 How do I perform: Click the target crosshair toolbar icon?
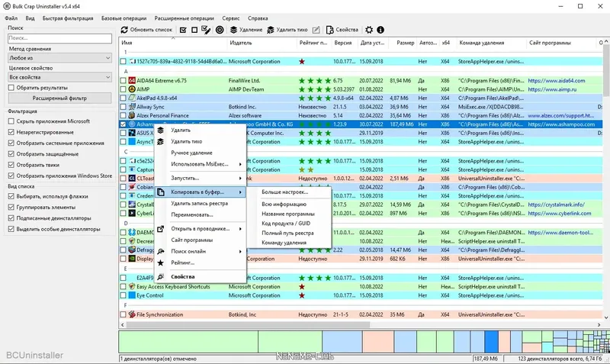click(220, 30)
